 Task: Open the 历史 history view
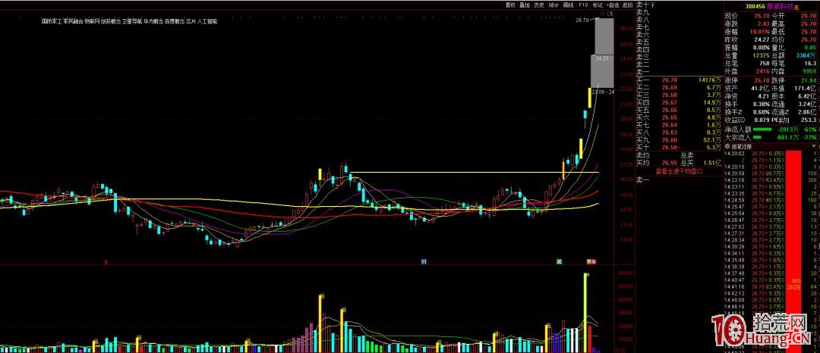pyautogui.click(x=539, y=5)
